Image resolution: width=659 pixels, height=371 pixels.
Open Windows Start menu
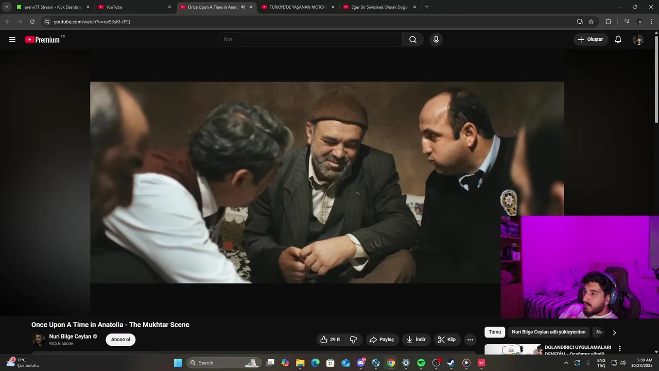click(178, 363)
